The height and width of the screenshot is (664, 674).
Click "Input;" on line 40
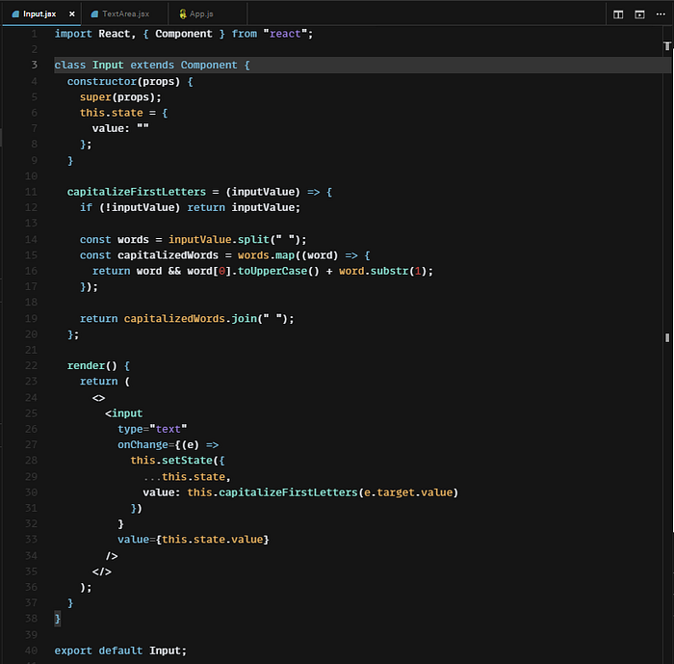[168, 651]
